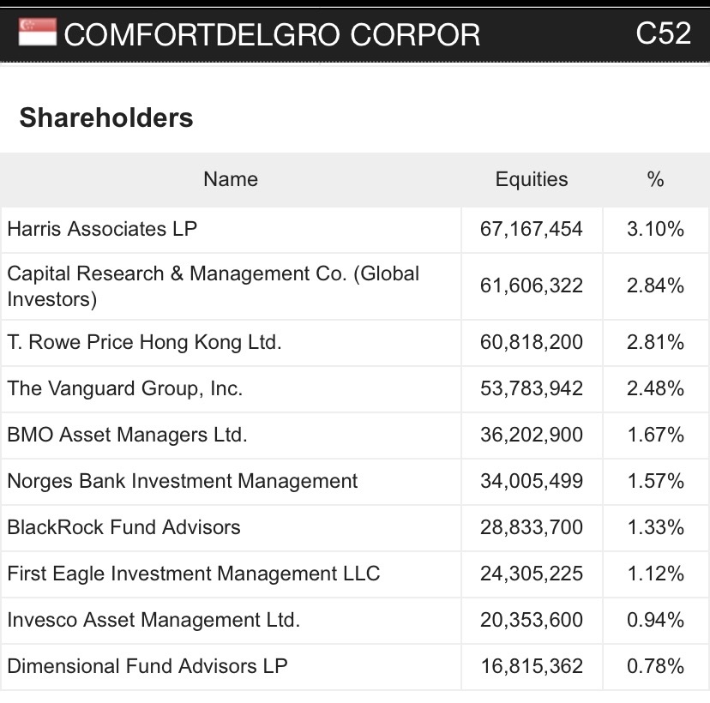Open T. Rowe Price Hong Kong Ltd.
Screen dimensions: 710x703
(x=144, y=342)
